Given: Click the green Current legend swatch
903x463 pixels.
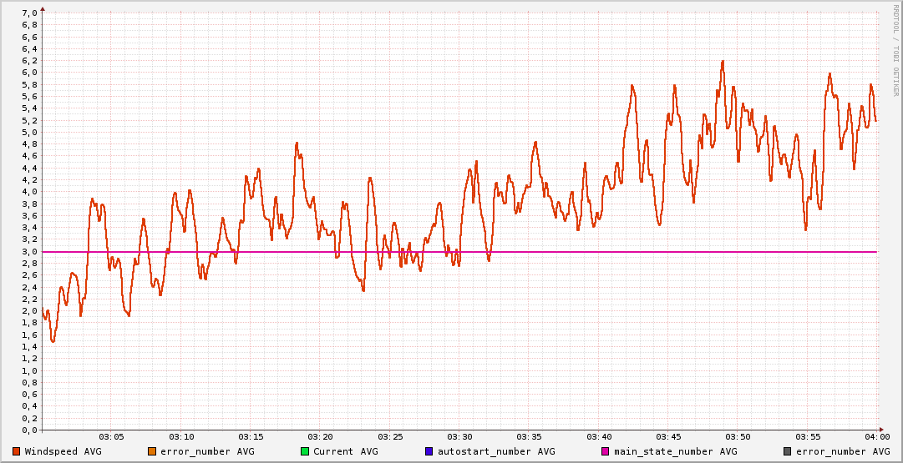Looking at the screenshot, I should pyautogui.click(x=305, y=451).
